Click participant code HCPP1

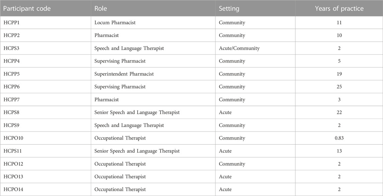point(11,23)
